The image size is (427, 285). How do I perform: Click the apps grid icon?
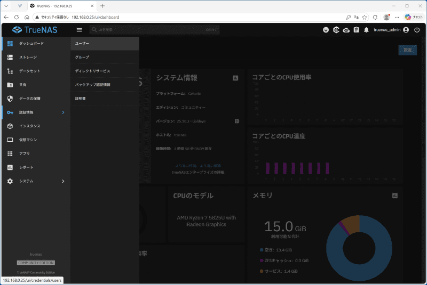pos(10,154)
